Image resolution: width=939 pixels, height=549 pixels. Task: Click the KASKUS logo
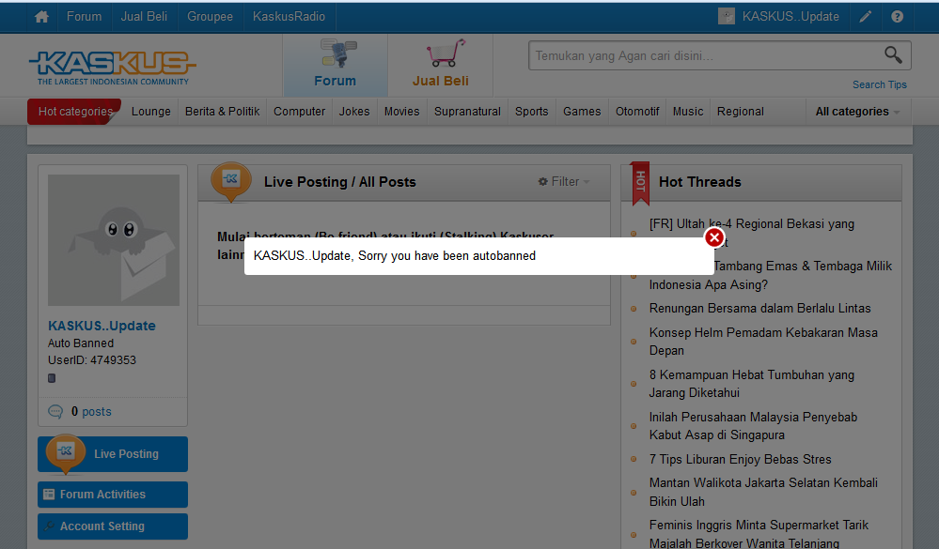point(113,67)
